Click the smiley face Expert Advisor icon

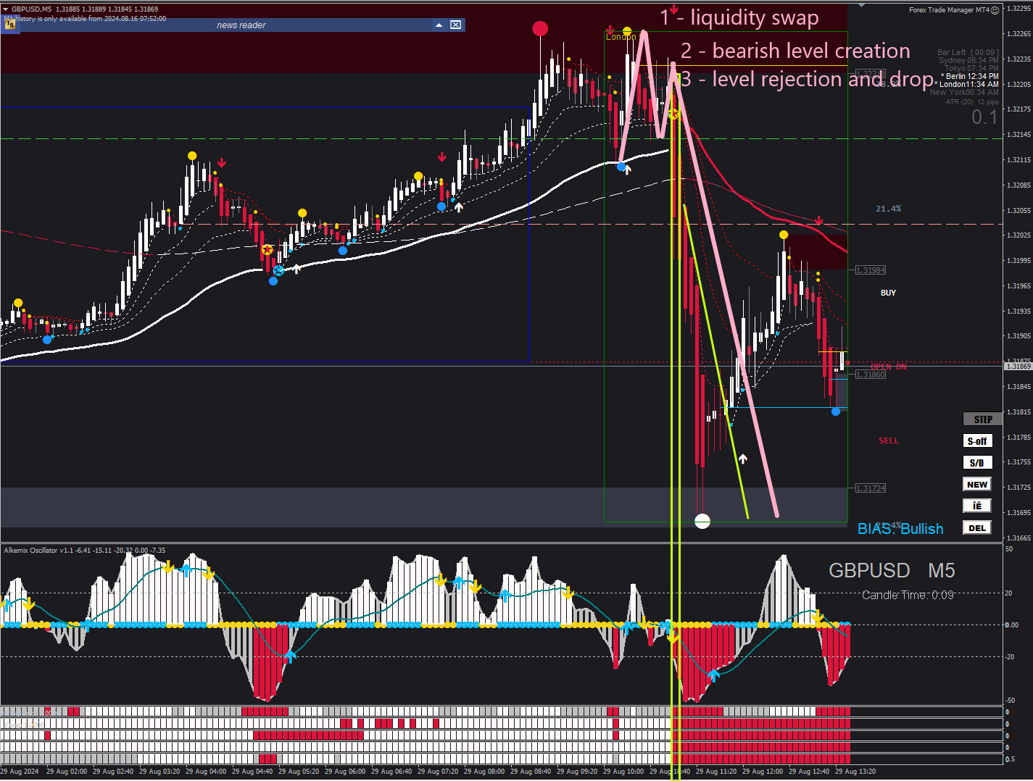pos(995,10)
